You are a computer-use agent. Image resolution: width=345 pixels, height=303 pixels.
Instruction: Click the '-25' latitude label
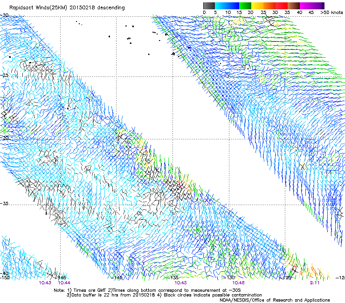pyautogui.click(x=4, y=76)
